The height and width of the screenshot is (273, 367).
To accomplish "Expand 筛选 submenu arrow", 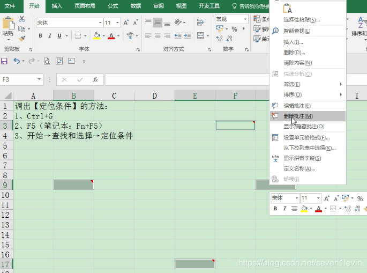I will tap(341, 84).
